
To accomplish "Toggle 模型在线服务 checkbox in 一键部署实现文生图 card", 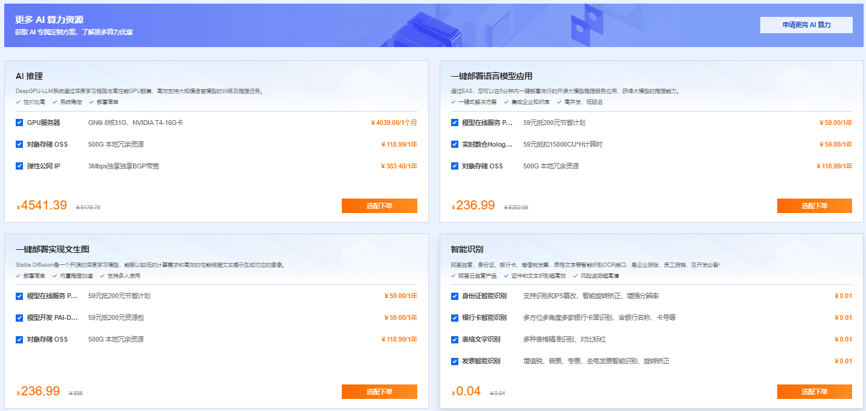I will click(x=19, y=296).
